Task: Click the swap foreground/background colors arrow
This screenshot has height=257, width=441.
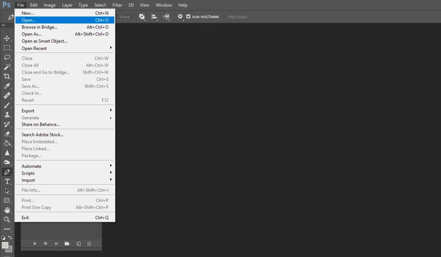Action: [10, 238]
